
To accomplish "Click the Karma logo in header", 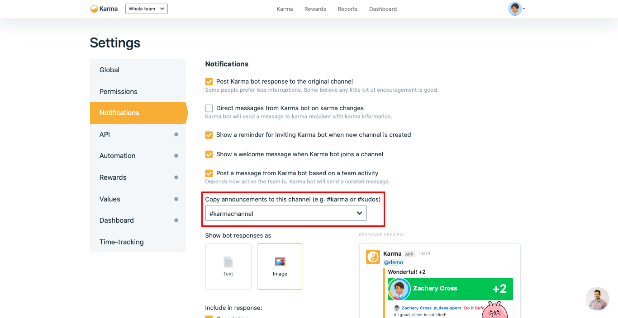I will [x=104, y=9].
